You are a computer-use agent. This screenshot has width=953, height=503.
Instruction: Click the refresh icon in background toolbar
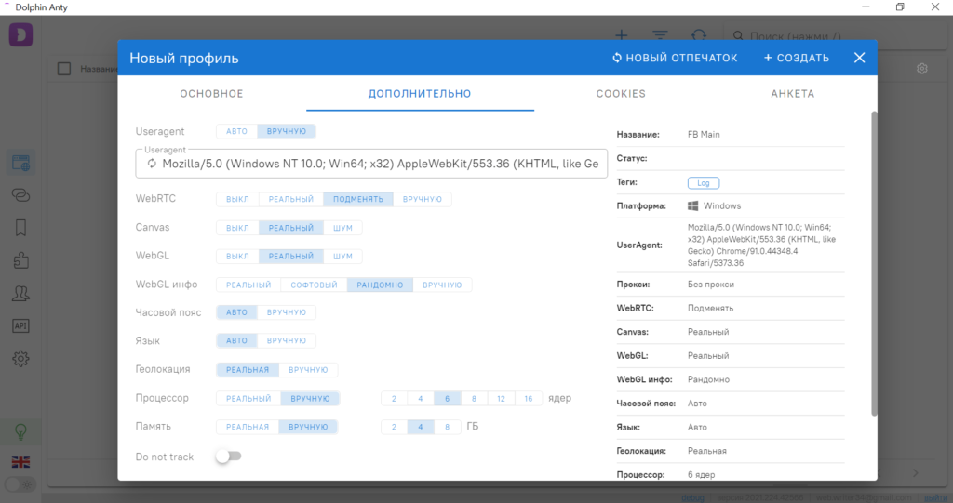(x=699, y=35)
